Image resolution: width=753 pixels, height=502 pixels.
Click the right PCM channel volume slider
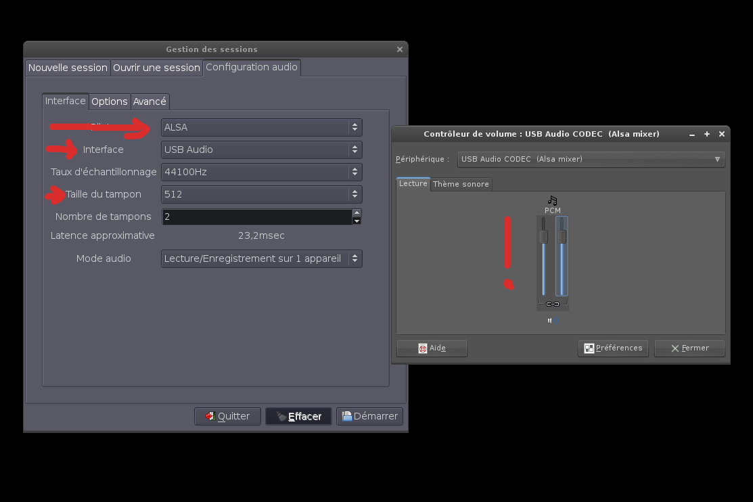coord(562,256)
